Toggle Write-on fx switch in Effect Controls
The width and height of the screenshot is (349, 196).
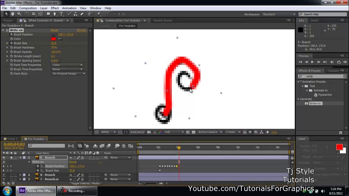[7, 30]
